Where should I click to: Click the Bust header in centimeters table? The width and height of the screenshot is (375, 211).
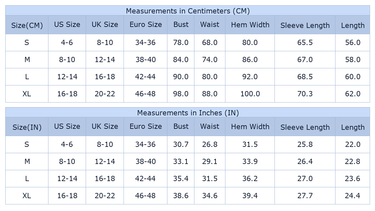click(x=181, y=25)
